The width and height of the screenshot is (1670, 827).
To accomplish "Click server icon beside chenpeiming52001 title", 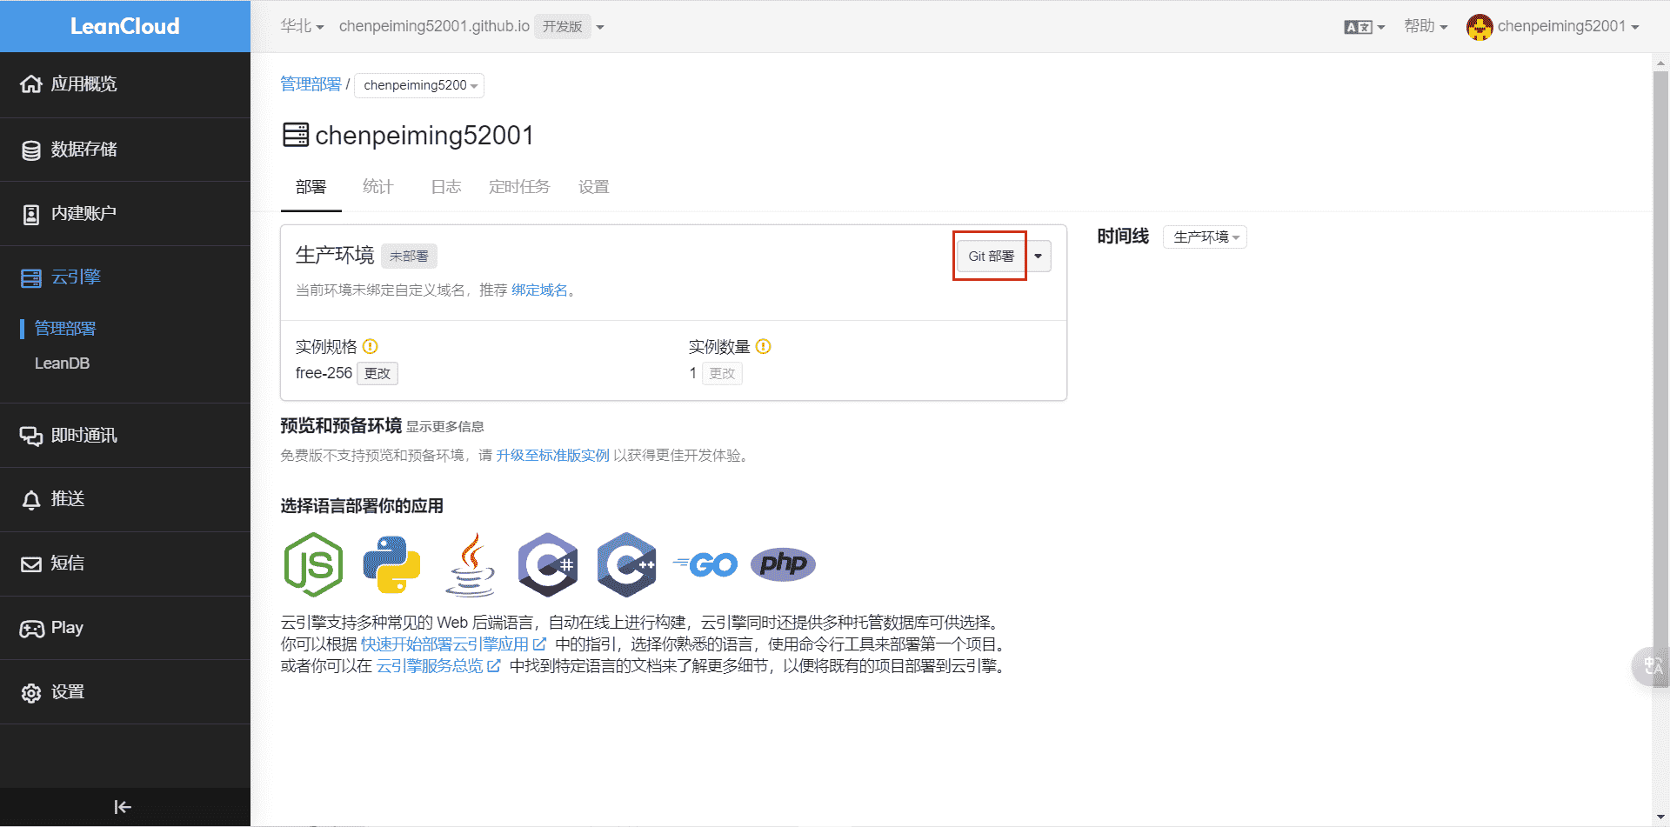I will coord(296,135).
